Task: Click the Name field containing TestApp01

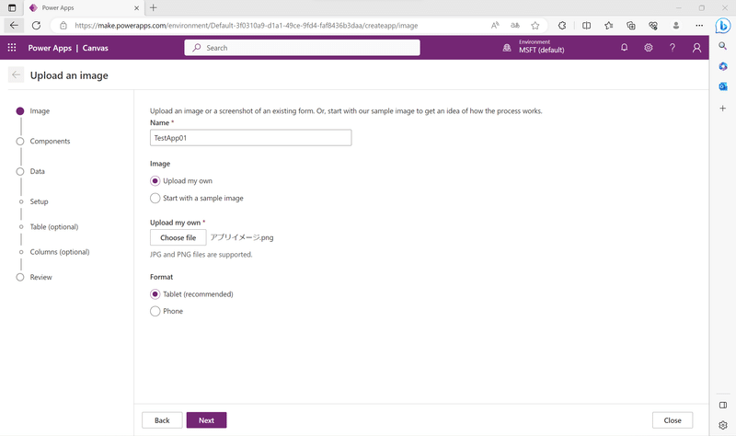Action: click(x=250, y=138)
